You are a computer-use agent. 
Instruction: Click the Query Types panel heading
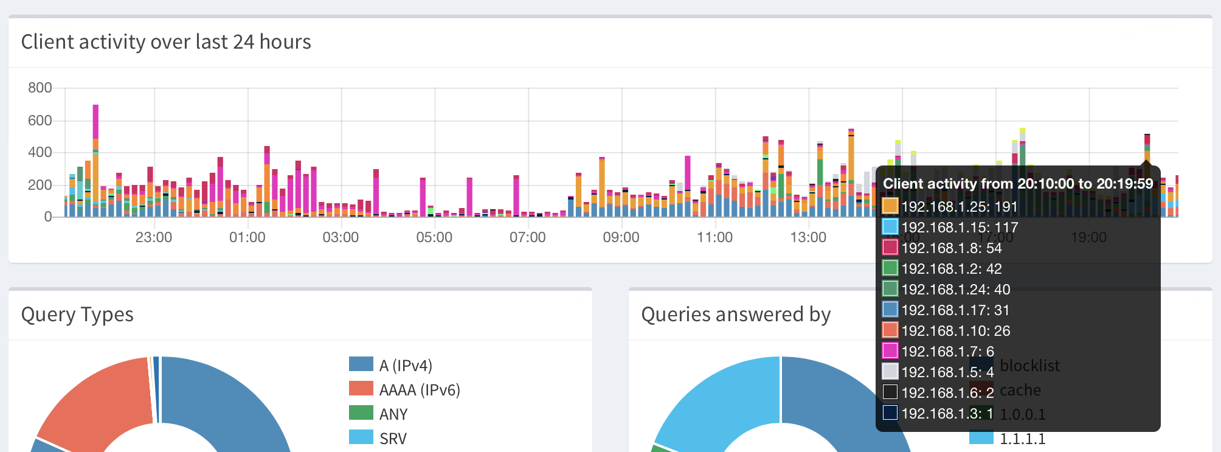point(77,315)
